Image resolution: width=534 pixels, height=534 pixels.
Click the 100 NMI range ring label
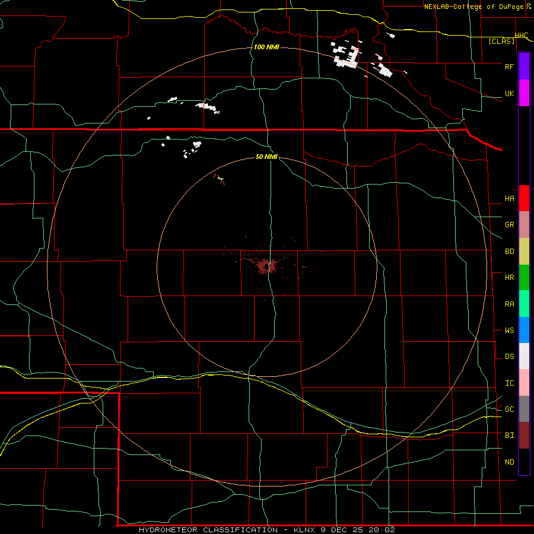[x=266, y=47]
